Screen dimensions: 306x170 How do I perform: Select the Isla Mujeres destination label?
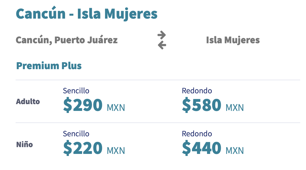pyautogui.click(x=233, y=40)
